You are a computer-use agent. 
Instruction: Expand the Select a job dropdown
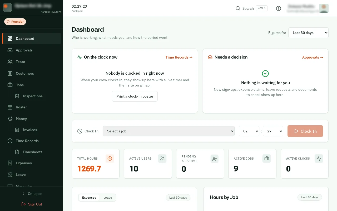pyautogui.click(x=168, y=131)
